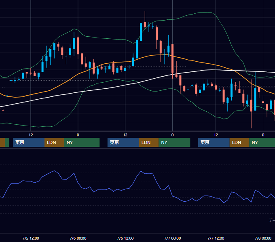
Task: Select the 東京 session block on 7/5
Action: [x=29, y=142]
